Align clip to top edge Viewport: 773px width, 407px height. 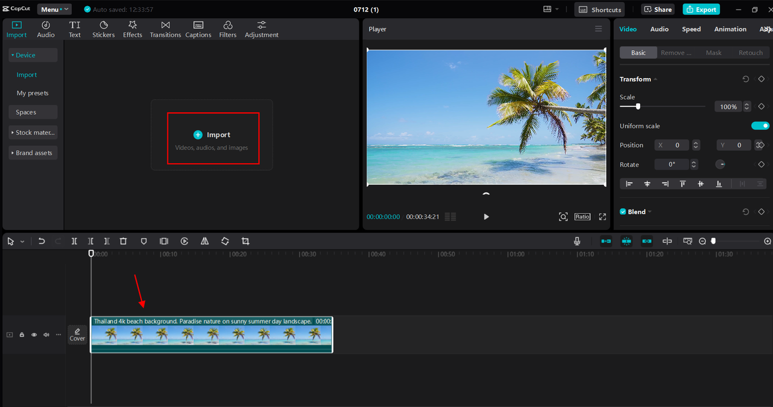683,184
